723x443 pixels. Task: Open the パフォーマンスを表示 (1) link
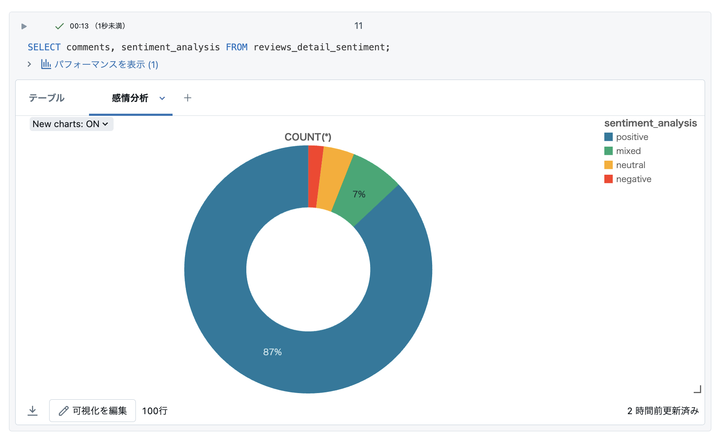[106, 64]
